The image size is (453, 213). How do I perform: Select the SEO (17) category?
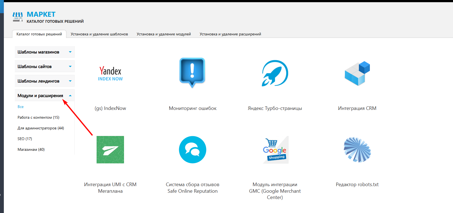(25, 139)
